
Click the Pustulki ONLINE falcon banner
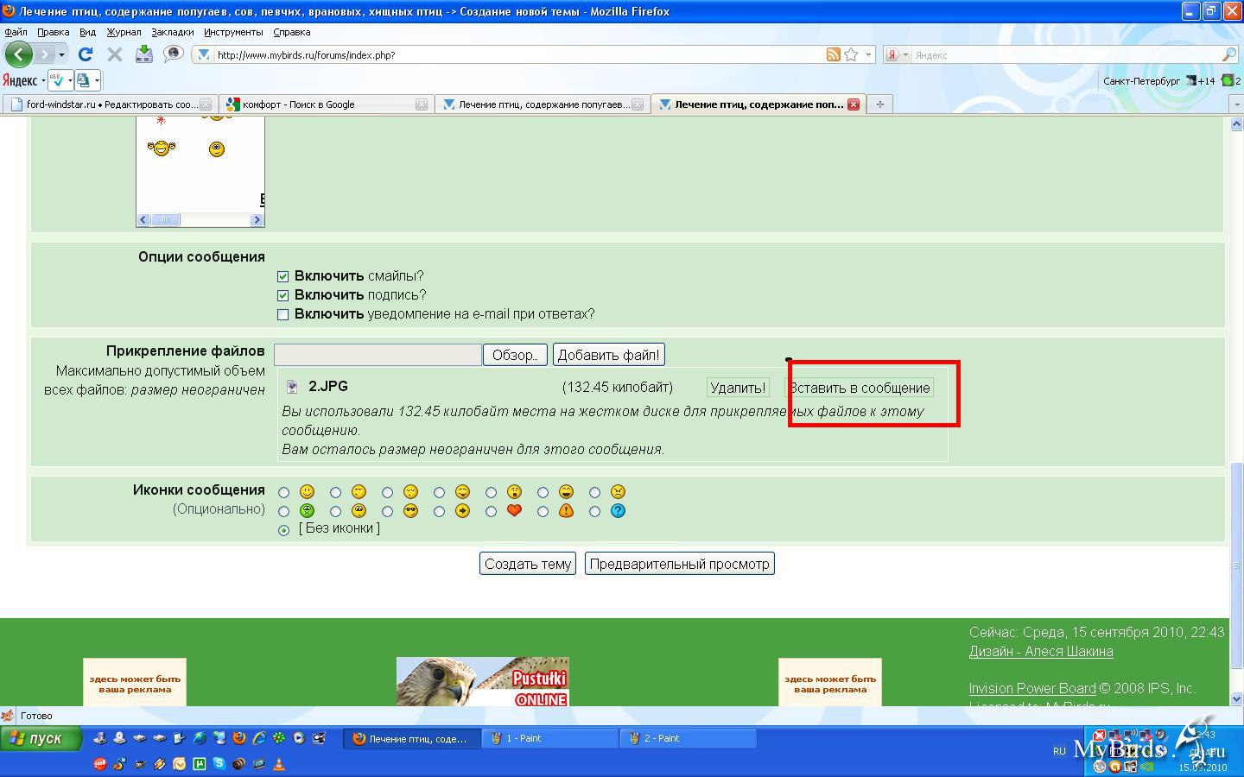click(x=482, y=682)
